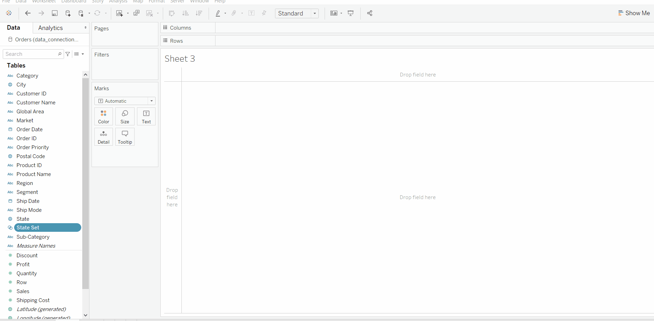Click scroll up arrow in data pane
This screenshot has height=321, width=654.
[x=86, y=75]
